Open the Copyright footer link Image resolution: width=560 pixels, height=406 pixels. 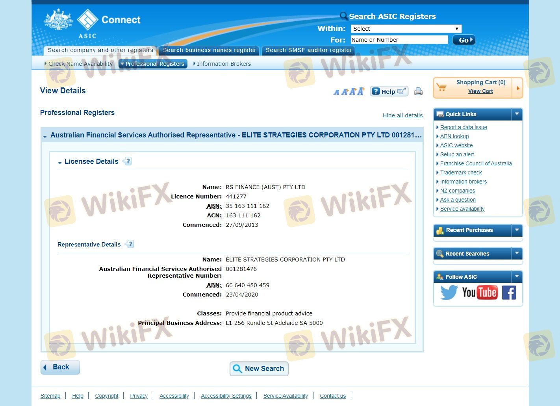(107, 396)
